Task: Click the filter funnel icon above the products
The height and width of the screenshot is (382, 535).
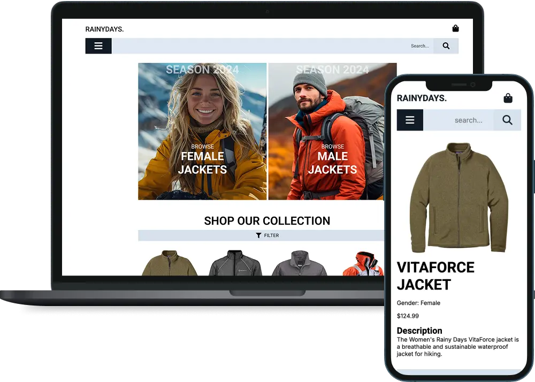Action: (x=258, y=235)
